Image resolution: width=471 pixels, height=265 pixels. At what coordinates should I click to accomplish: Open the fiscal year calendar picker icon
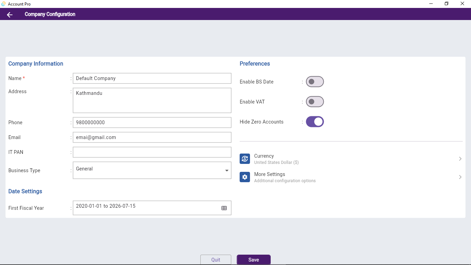point(224,208)
